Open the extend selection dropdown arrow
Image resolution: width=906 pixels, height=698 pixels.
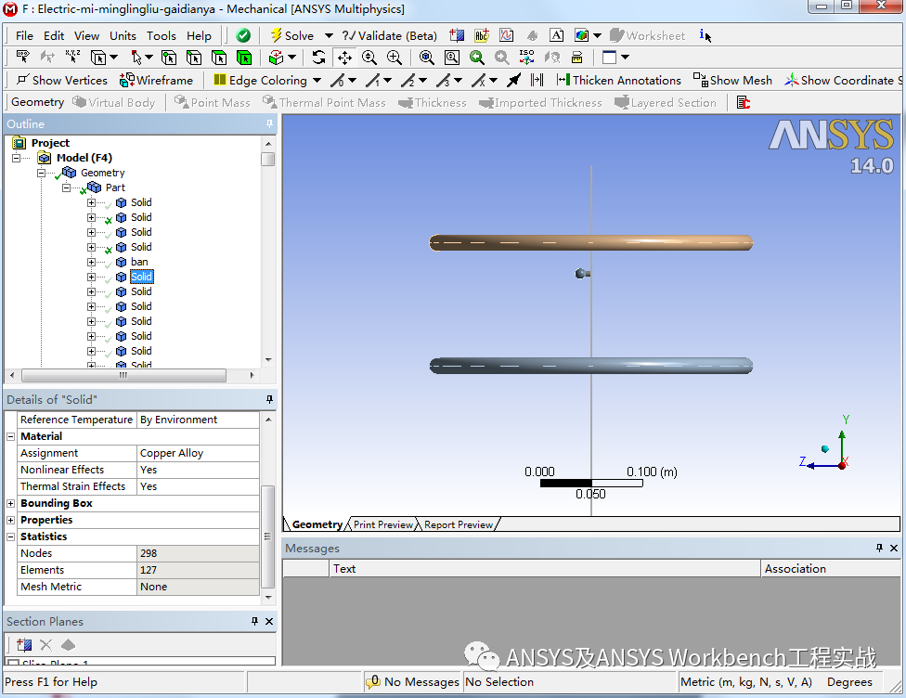(x=291, y=58)
